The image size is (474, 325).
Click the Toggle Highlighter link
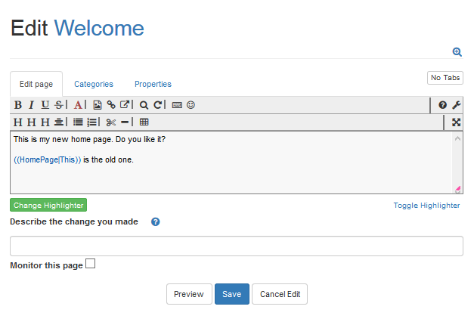pyautogui.click(x=426, y=206)
